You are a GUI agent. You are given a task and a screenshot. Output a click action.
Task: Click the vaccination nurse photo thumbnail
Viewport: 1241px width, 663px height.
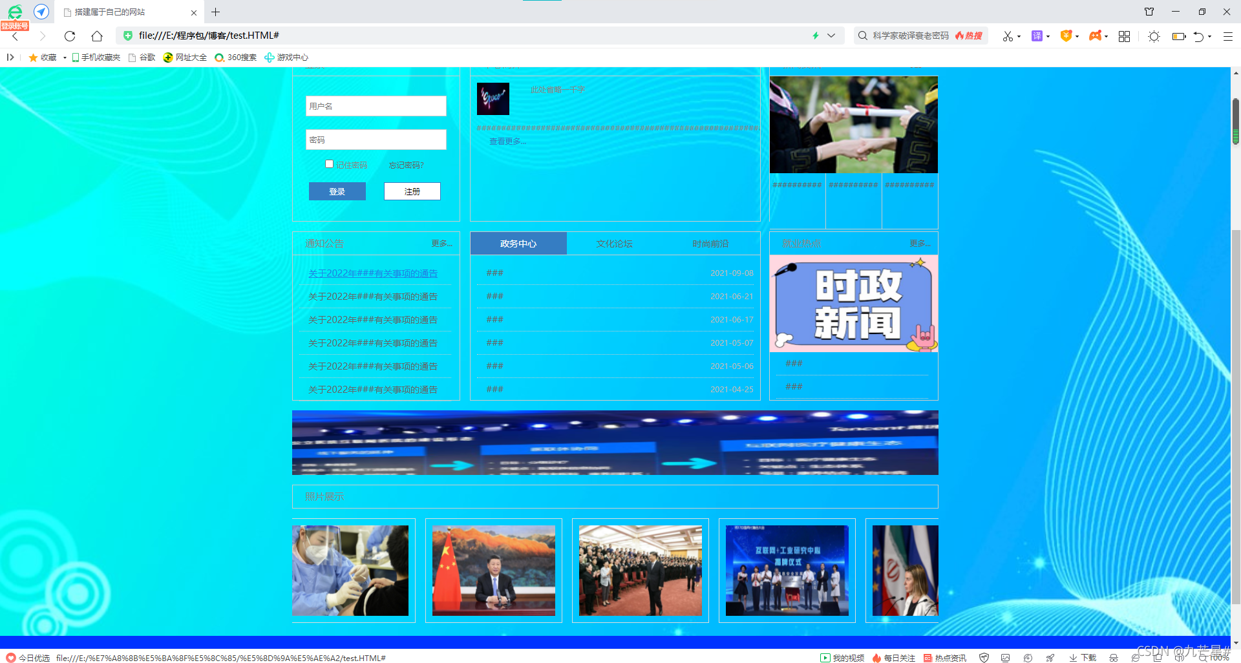click(x=350, y=571)
